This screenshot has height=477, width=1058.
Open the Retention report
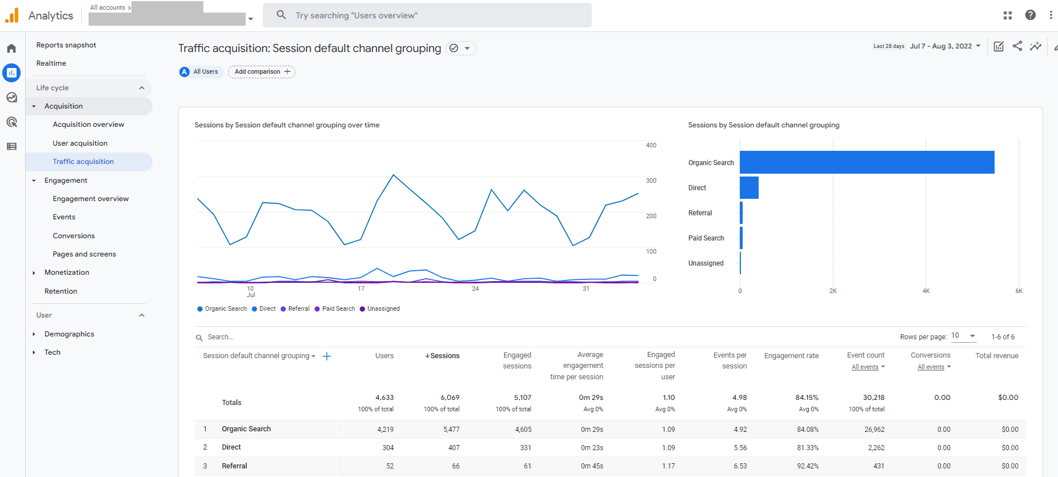click(x=61, y=291)
